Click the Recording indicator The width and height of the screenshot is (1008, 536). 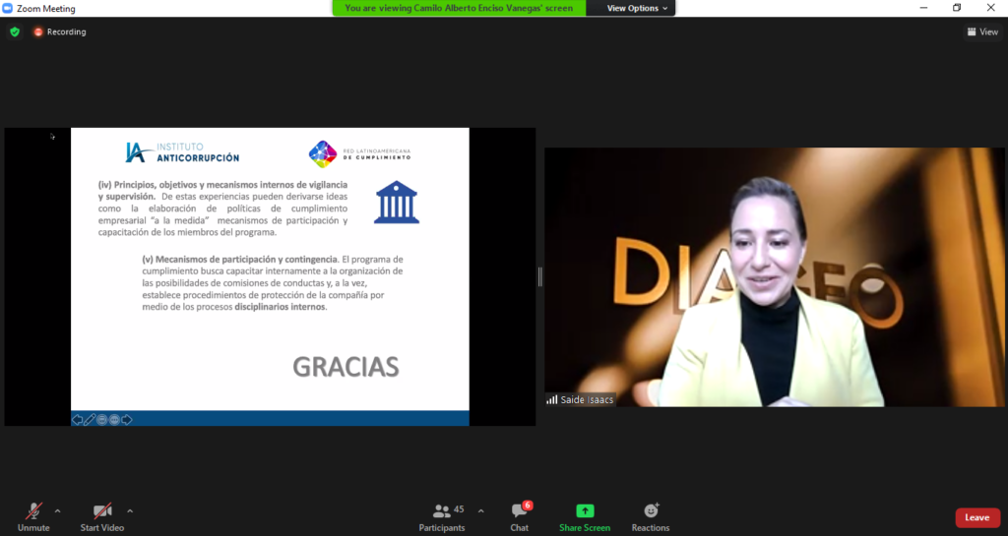point(60,31)
